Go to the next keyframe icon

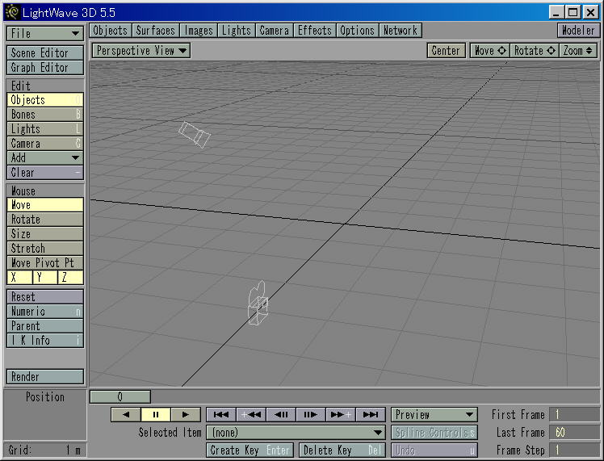pyautogui.click(x=341, y=415)
